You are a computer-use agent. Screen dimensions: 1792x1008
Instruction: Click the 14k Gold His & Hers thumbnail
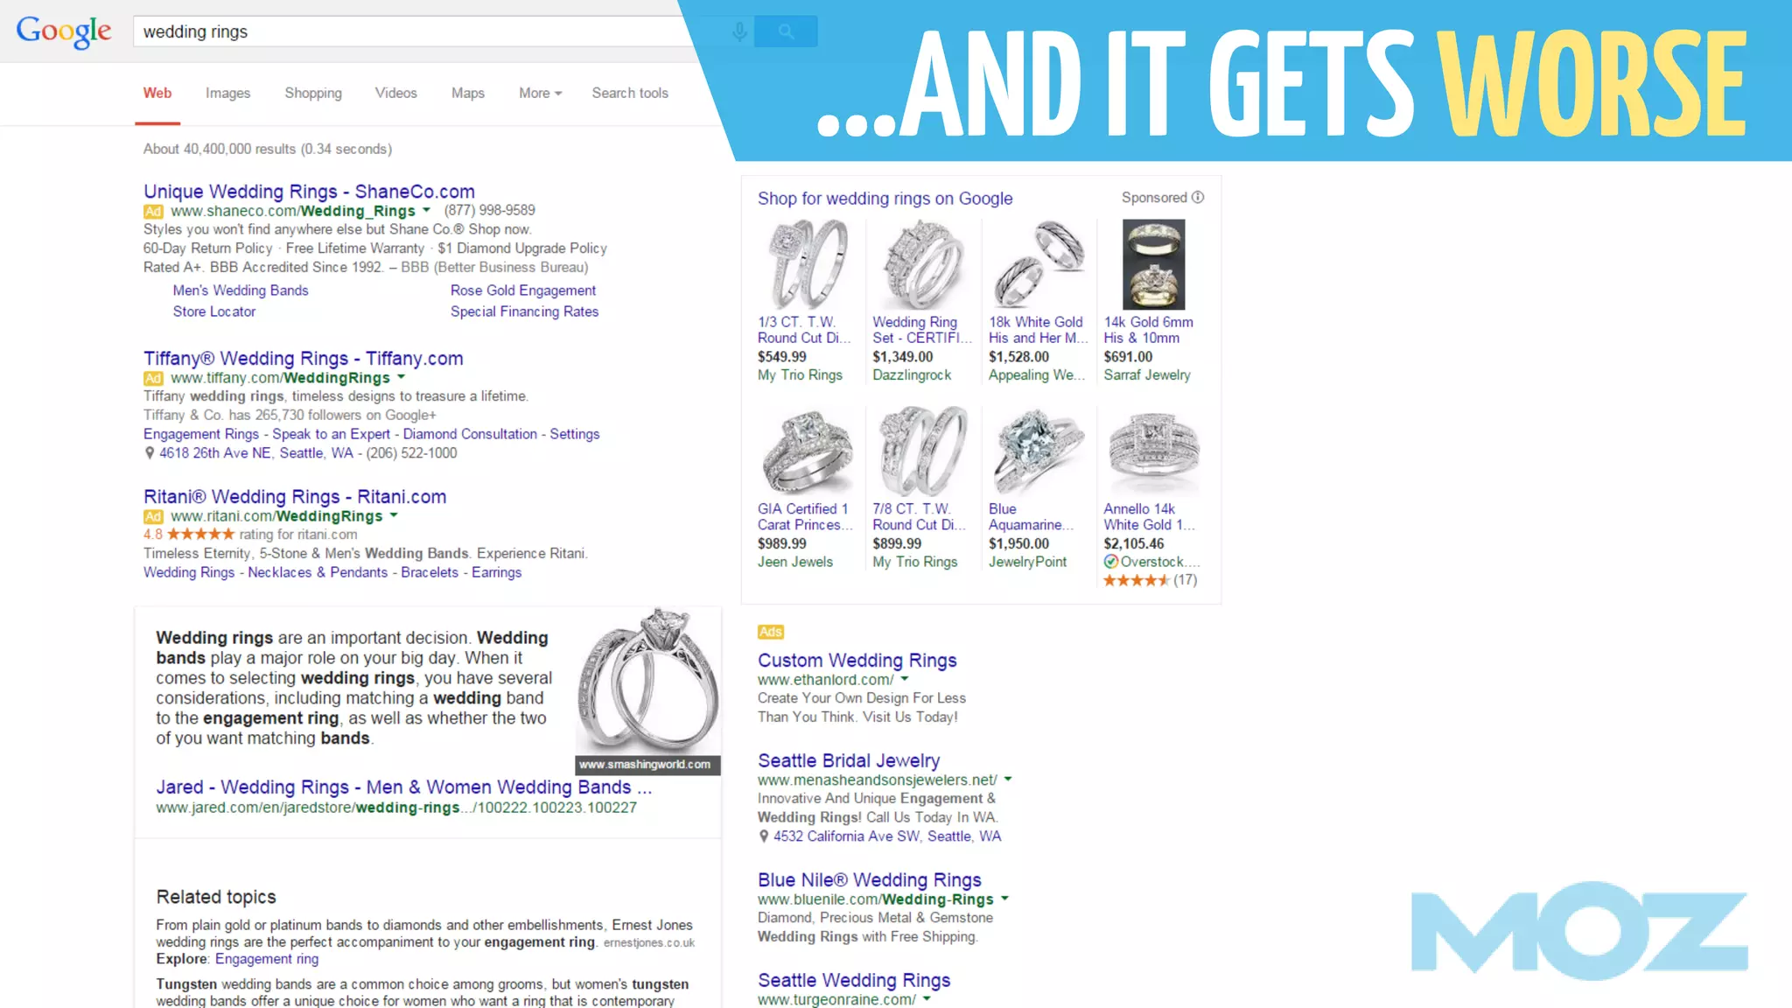pos(1153,264)
